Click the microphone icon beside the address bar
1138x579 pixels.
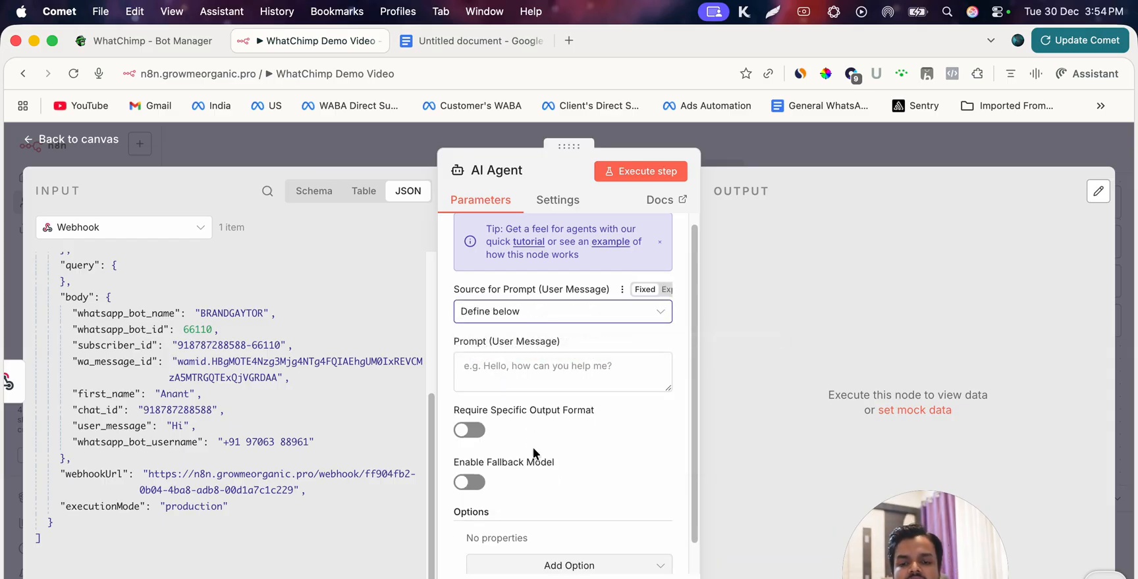click(99, 74)
